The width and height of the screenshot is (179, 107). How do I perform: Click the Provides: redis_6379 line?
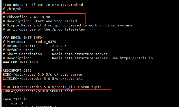point(30,42)
